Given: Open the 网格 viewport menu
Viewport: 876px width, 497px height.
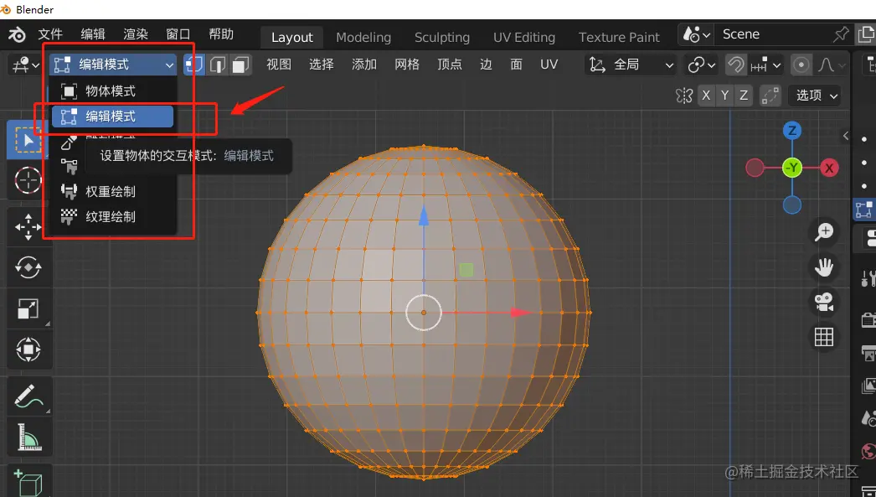Looking at the screenshot, I should coord(407,65).
